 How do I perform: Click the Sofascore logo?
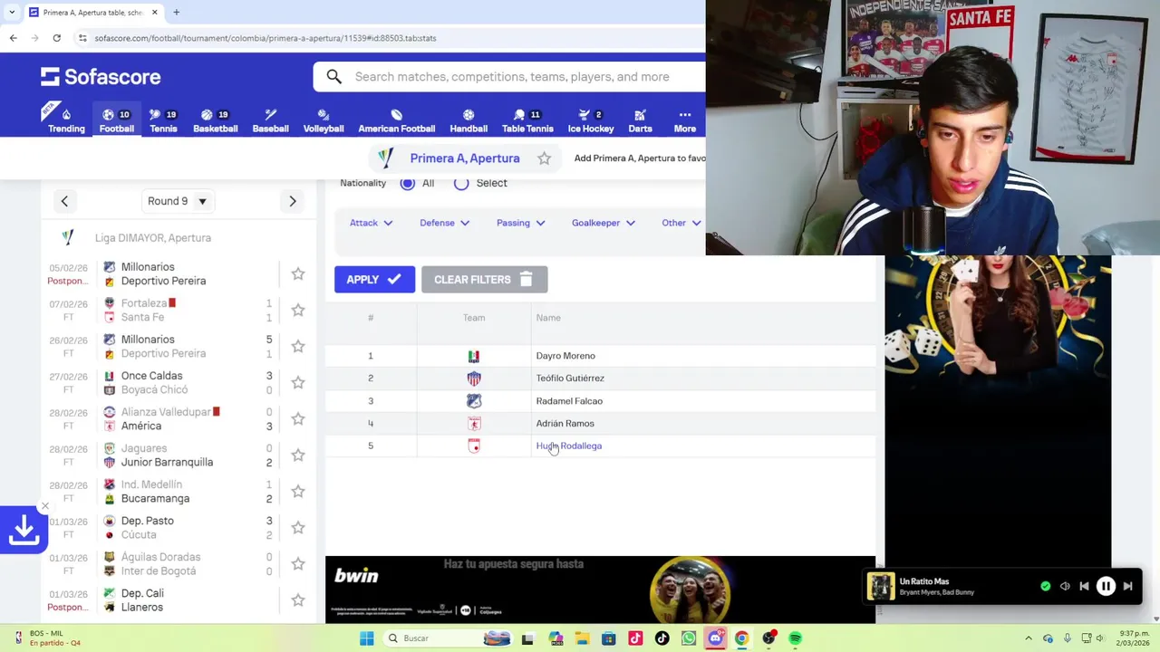(101, 77)
